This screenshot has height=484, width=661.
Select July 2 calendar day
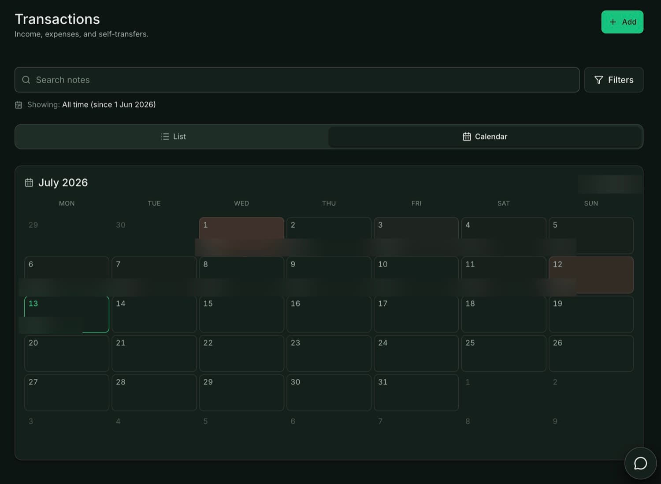(329, 235)
